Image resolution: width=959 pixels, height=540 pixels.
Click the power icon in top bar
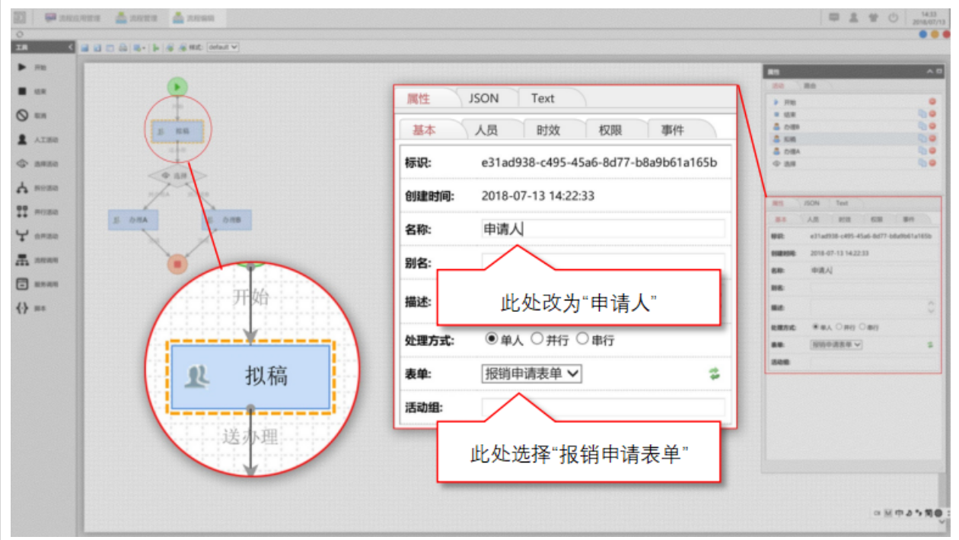[x=893, y=17]
